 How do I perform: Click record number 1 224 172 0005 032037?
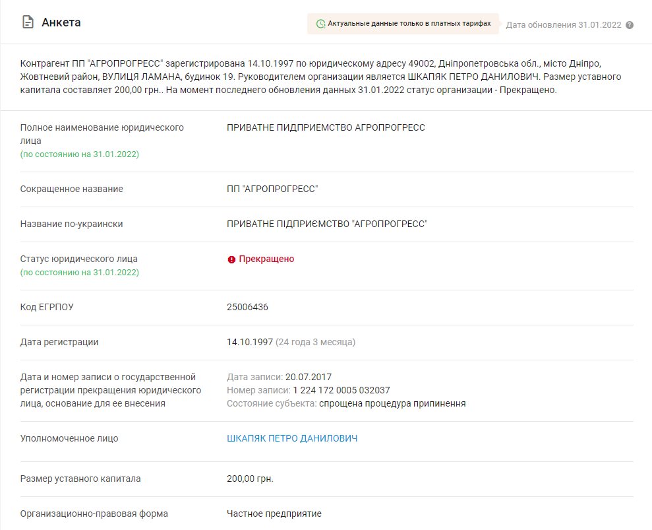[341, 390]
